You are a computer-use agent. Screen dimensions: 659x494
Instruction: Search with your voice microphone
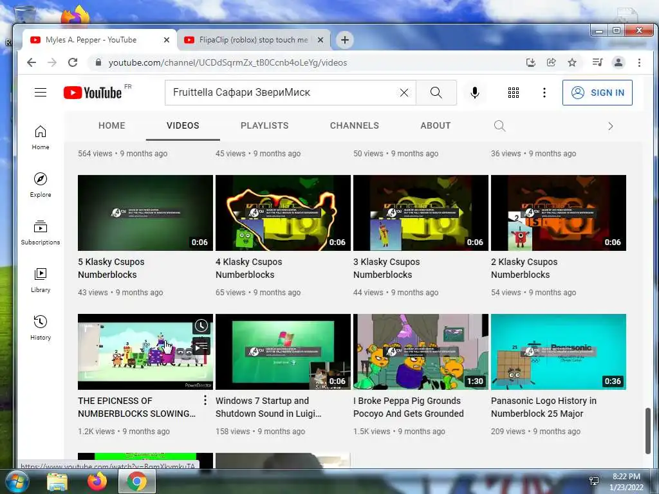tap(475, 93)
